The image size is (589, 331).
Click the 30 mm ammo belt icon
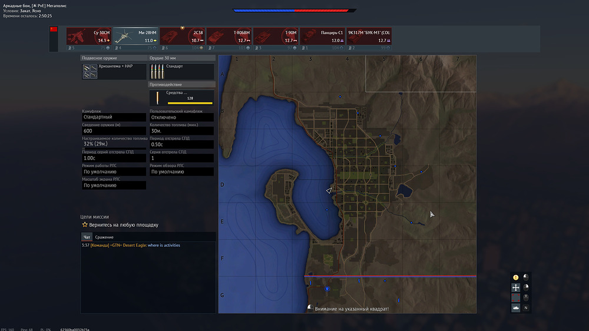click(x=156, y=72)
